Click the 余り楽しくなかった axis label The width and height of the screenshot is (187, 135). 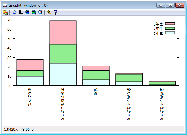pyautogui.click(x=129, y=104)
